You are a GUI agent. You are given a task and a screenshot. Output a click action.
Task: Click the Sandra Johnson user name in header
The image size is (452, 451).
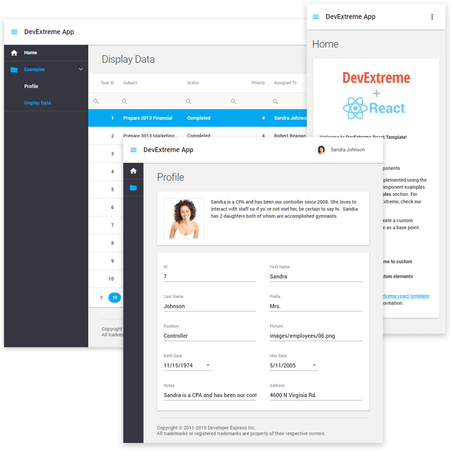[x=347, y=150]
